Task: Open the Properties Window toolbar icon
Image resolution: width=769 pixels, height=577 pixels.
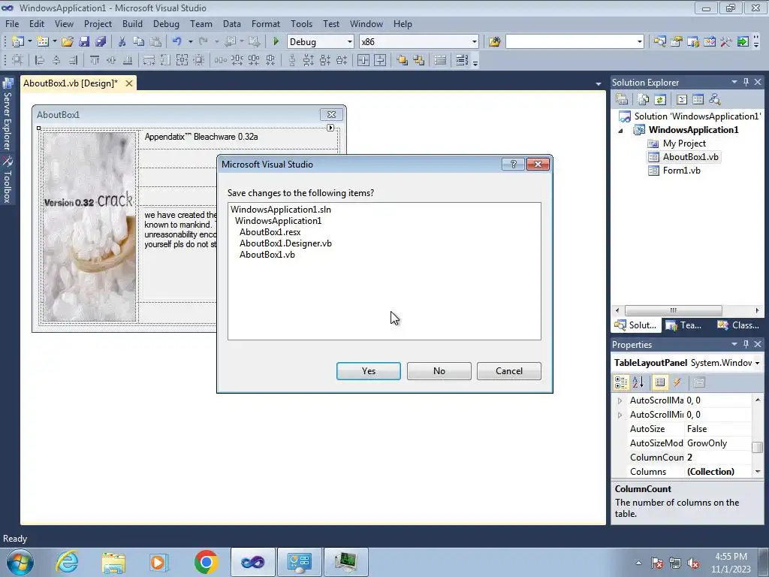Action: [x=677, y=42]
